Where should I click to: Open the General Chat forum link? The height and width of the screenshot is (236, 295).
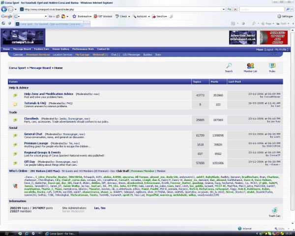[x=33, y=134]
